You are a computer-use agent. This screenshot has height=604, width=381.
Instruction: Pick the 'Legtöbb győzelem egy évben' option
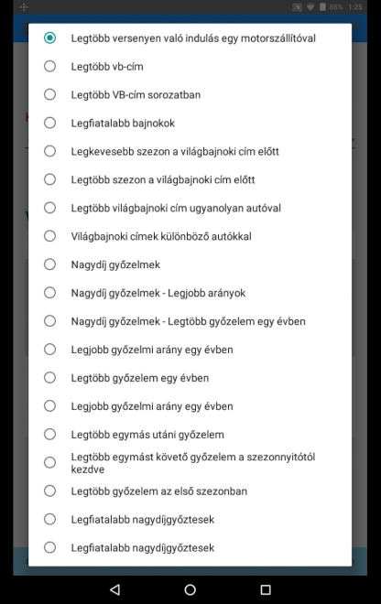(x=190, y=378)
